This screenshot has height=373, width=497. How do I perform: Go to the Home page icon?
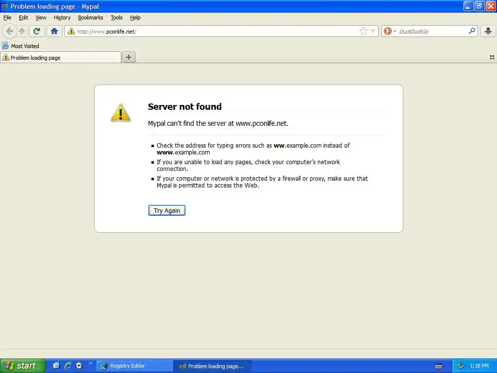tap(54, 31)
